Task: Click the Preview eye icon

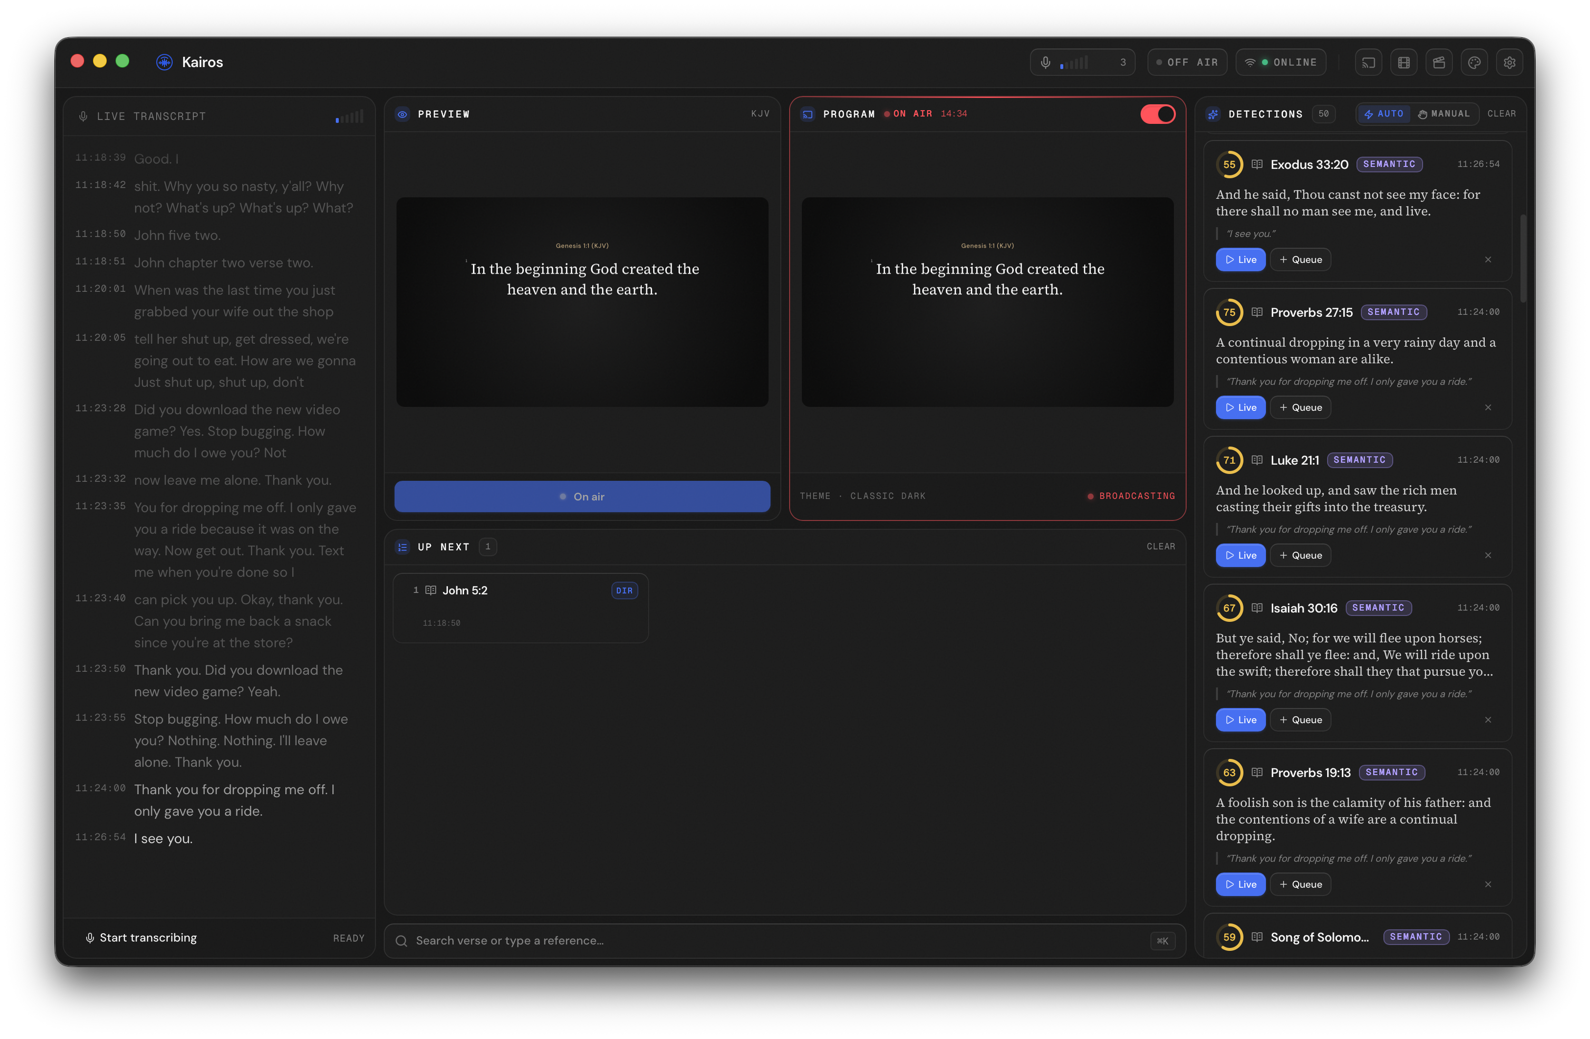Action: click(402, 114)
